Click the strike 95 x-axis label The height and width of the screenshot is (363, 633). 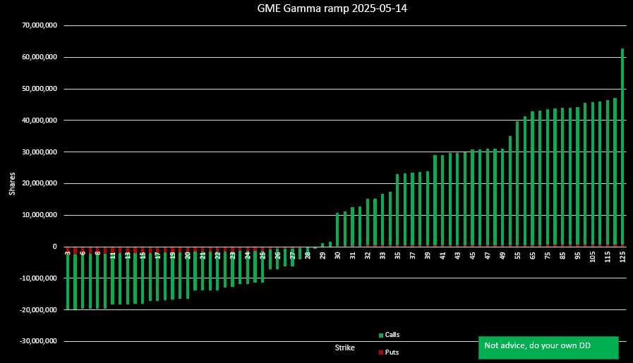point(578,256)
